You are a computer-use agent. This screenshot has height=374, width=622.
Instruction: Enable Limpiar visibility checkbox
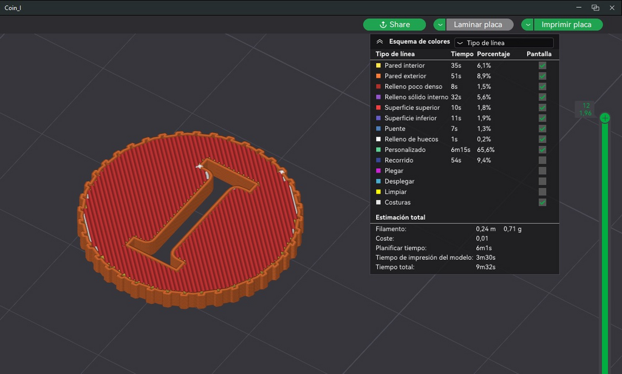click(x=542, y=192)
